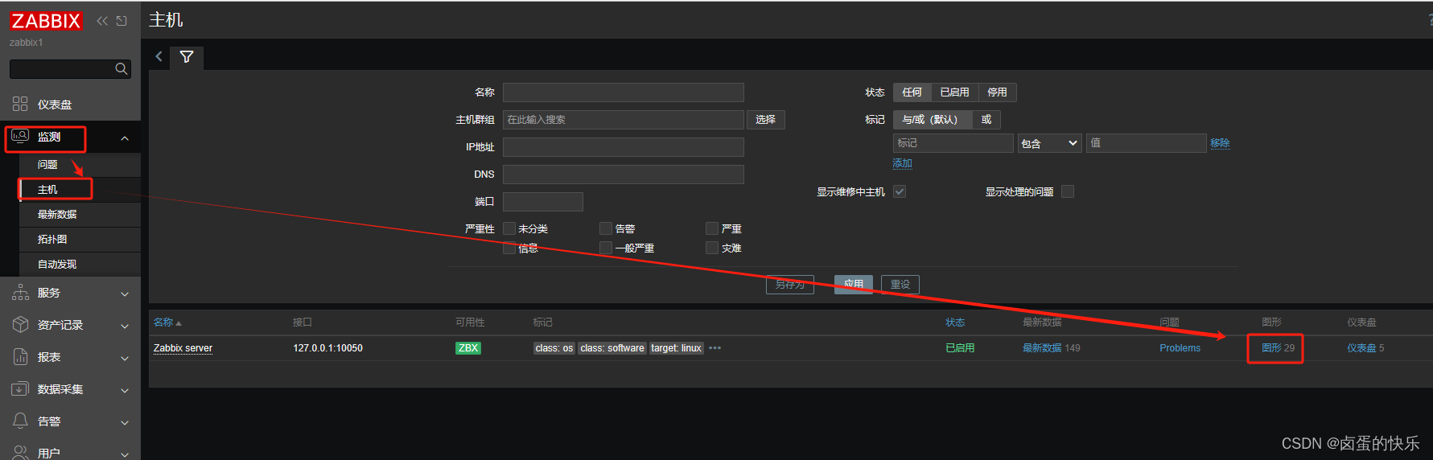Focus the IP地址 input field

(x=624, y=147)
